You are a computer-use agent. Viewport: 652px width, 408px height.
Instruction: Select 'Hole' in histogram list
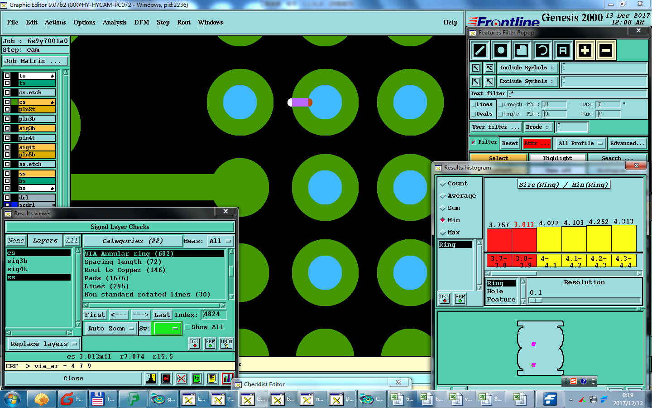(501, 291)
